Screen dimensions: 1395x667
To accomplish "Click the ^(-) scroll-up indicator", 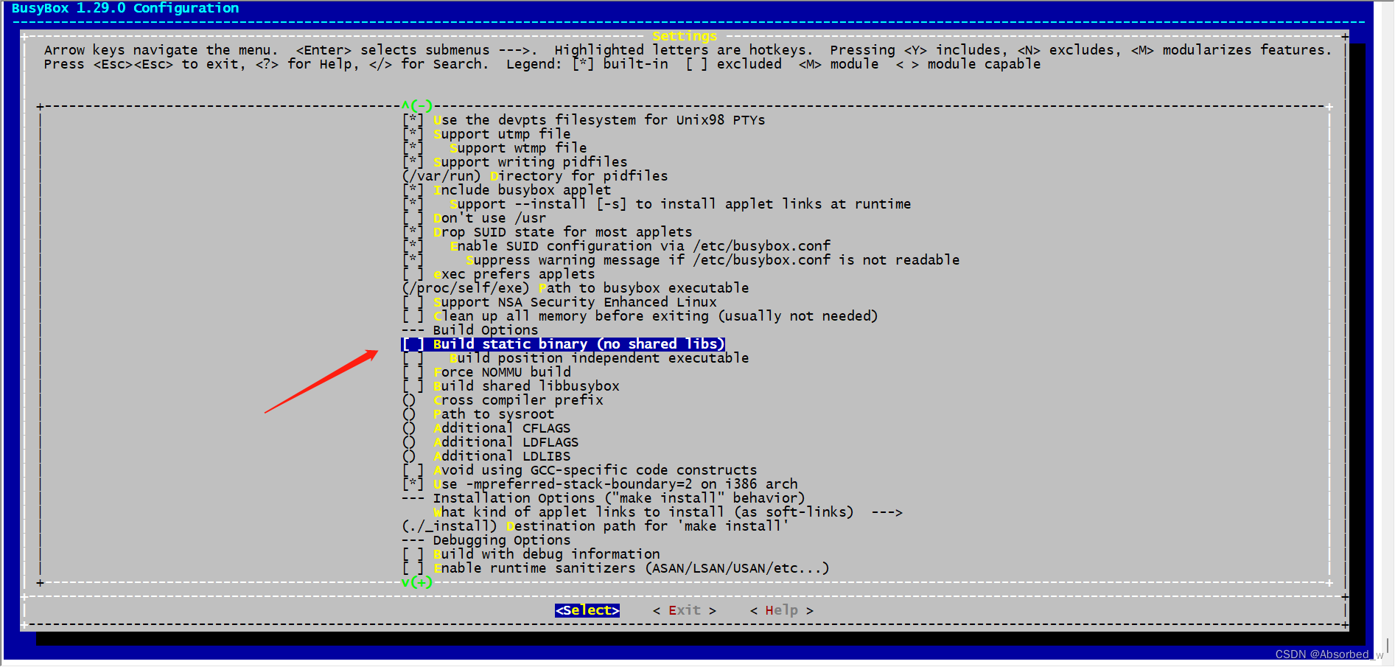I will 417,106.
